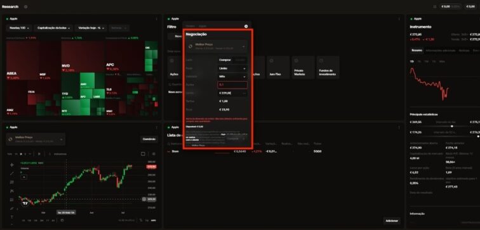
Task: Click the Private Markets category card
Action: coord(303,67)
